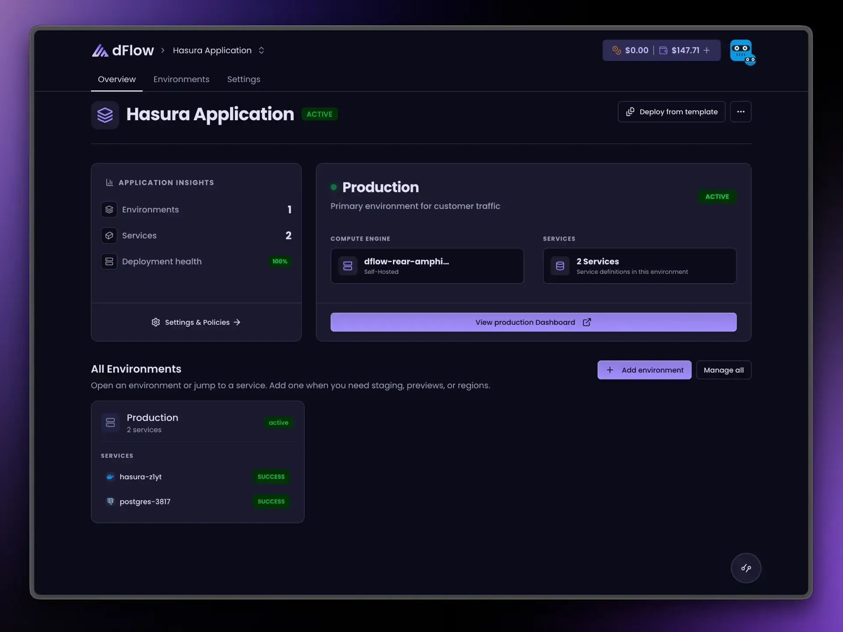Click the external link icon on dashboard button
The image size is (843, 632).
pos(587,322)
